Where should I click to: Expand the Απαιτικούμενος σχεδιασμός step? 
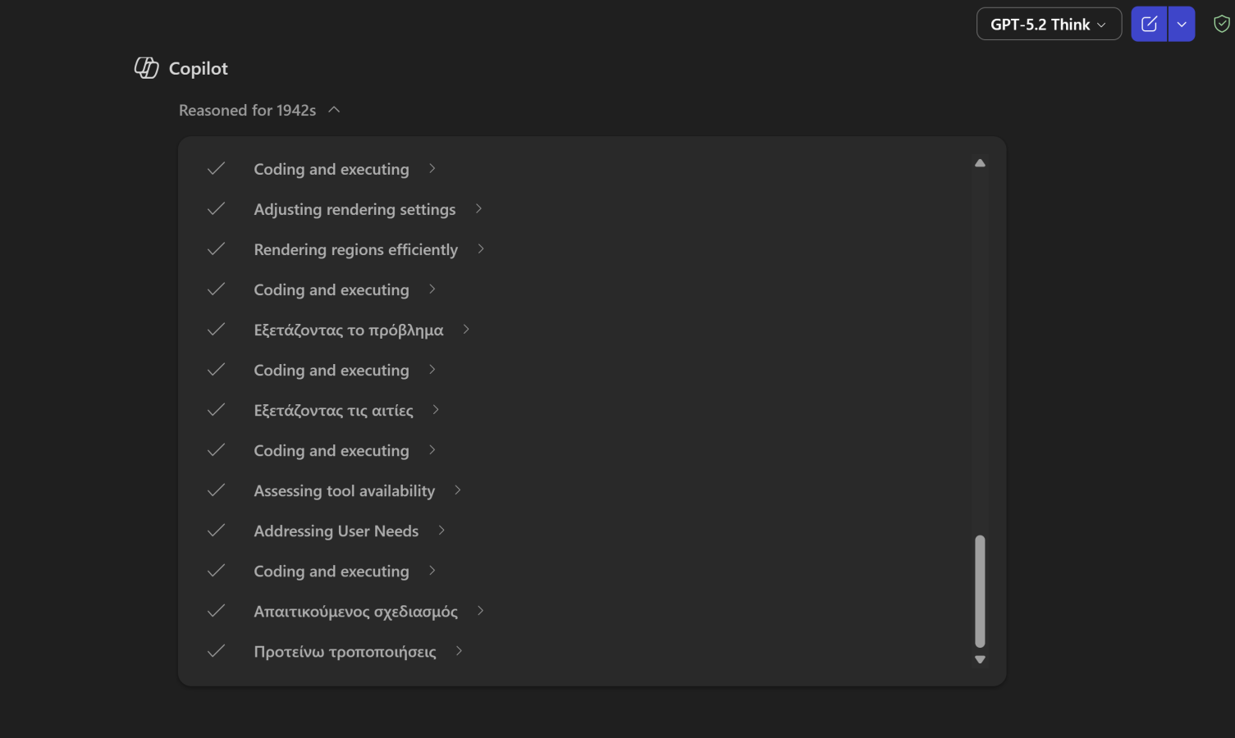tap(481, 611)
